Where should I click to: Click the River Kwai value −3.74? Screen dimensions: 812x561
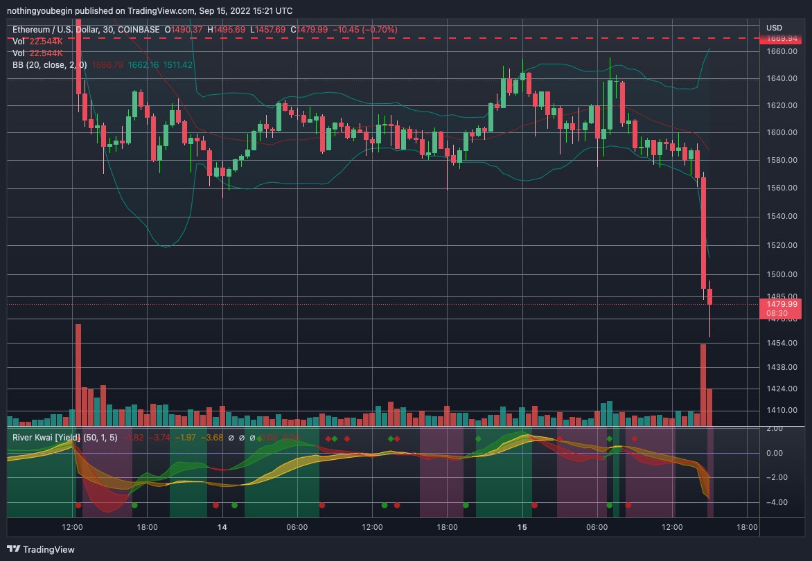point(159,437)
